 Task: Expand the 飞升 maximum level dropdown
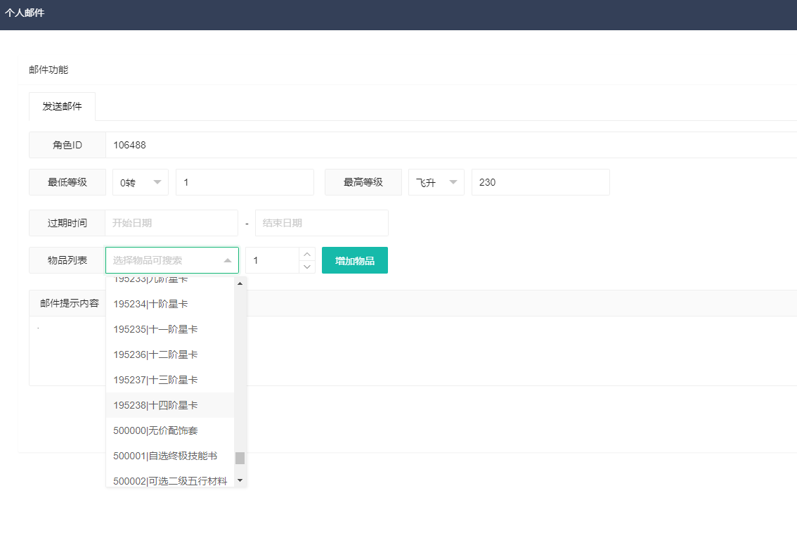[436, 182]
